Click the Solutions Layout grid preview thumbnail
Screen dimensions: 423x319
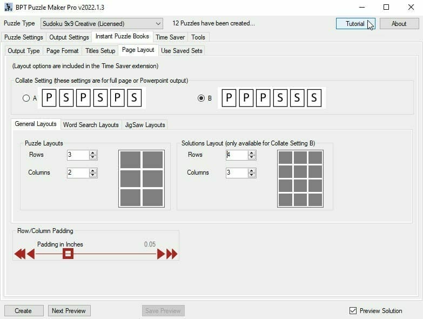300,178
